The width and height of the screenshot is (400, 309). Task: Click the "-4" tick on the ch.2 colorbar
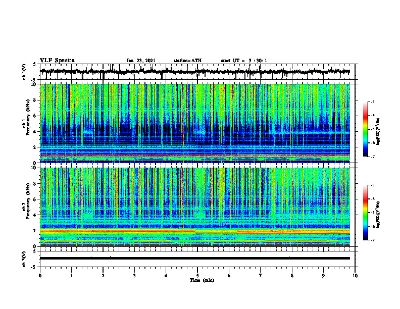pos(373,199)
